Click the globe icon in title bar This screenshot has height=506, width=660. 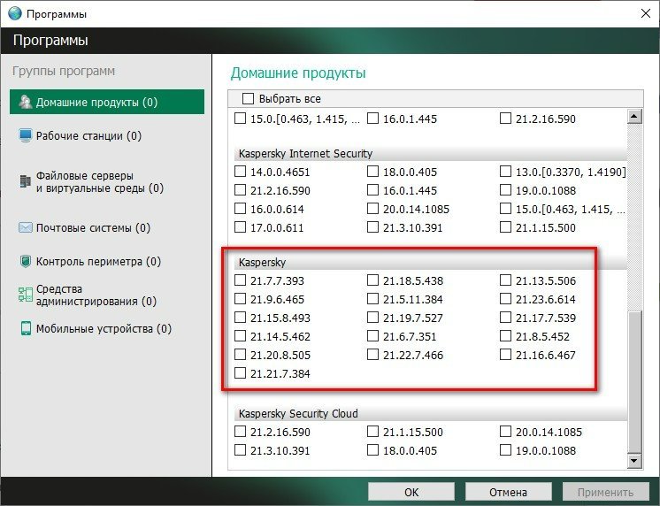15,13
